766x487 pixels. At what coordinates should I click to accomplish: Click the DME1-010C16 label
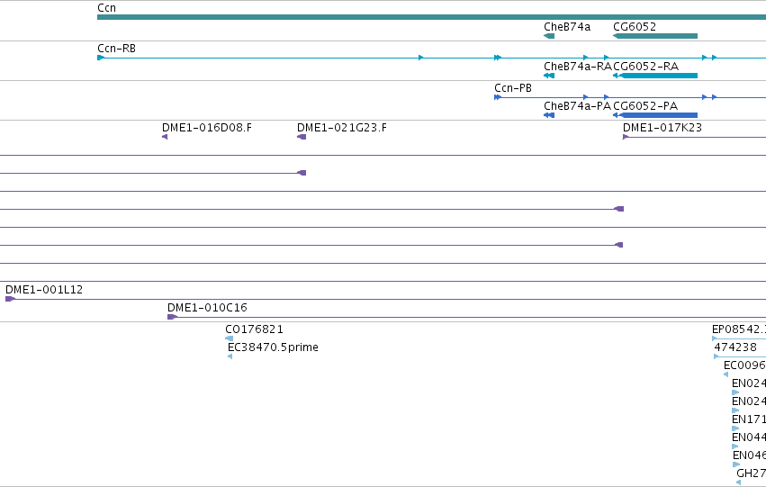point(207,308)
